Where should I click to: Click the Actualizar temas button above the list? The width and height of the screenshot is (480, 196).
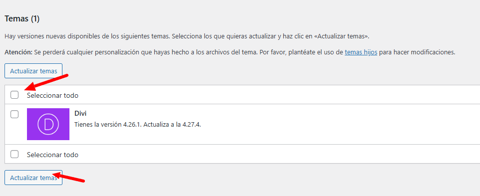click(x=33, y=71)
